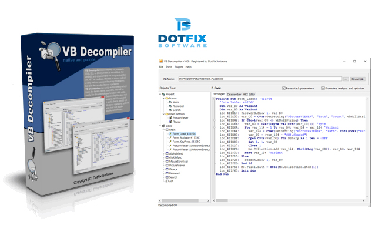
Task: Click the Поиск icon under UserControls
Action: click(170, 122)
